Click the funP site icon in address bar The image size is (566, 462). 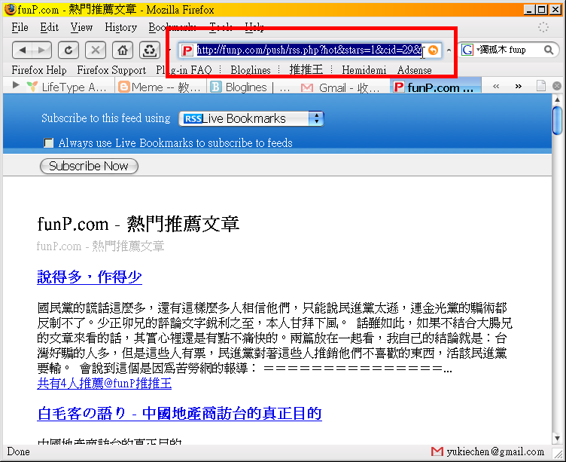(x=187, y=50)
